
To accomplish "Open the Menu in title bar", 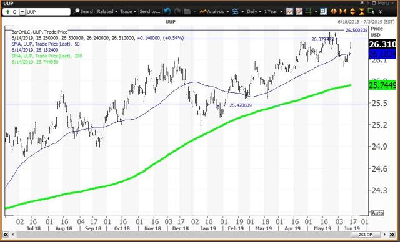I will coord(385,3).
